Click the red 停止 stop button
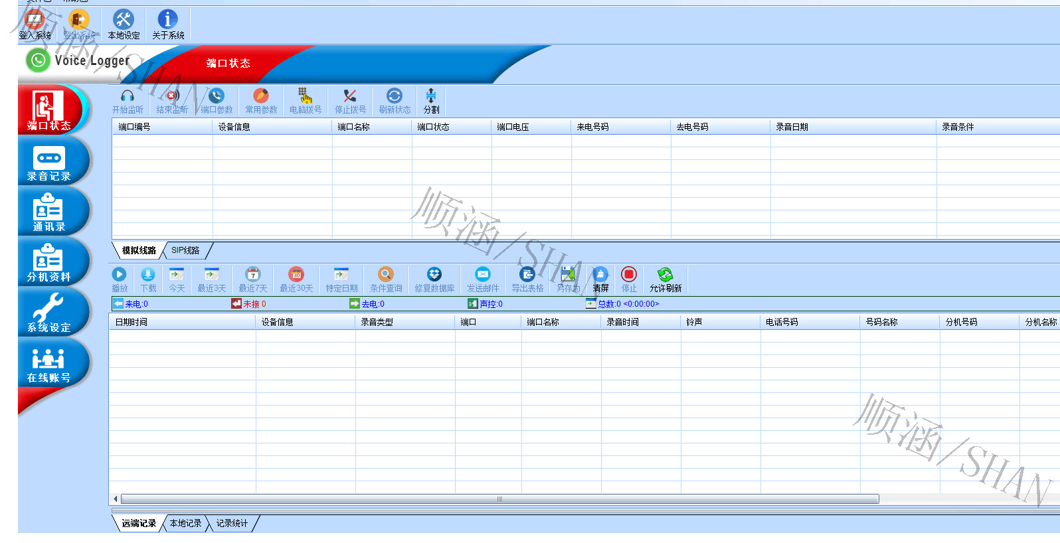Image resolution: width=1060 pixels, height=543 pixels. click(629, 279)
